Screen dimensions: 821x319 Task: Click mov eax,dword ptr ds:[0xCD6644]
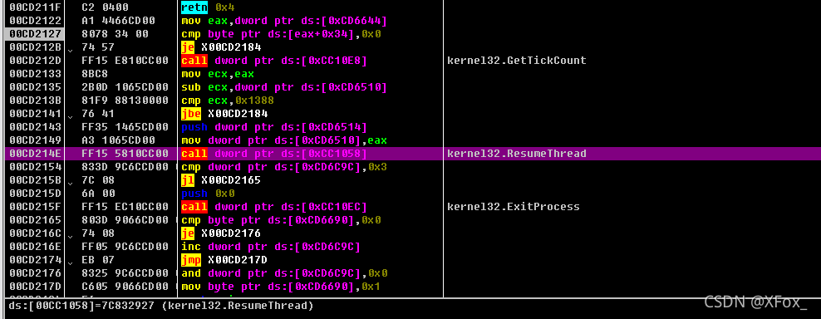coord(284,21)
